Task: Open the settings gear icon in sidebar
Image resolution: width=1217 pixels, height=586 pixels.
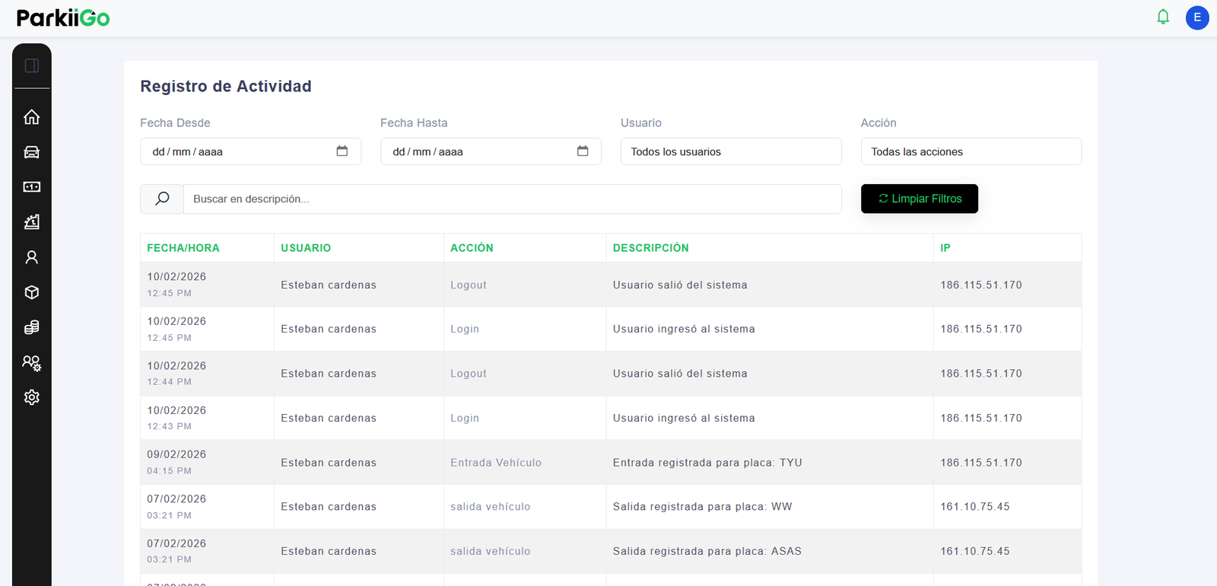Action: pos(32,397)
